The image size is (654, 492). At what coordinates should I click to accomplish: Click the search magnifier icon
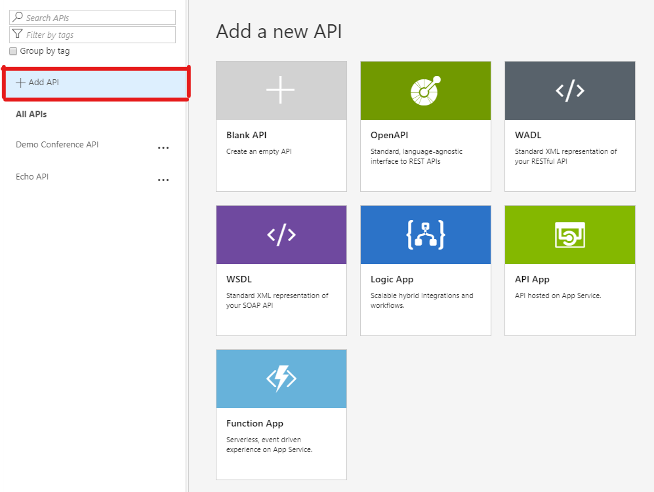(18, 18)
